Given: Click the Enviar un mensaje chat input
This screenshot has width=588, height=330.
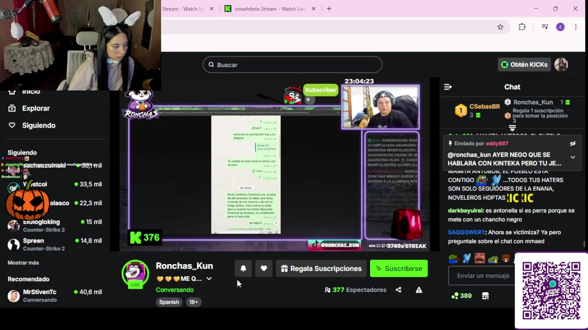Looking at the screenshot, I should pos(482,275).
